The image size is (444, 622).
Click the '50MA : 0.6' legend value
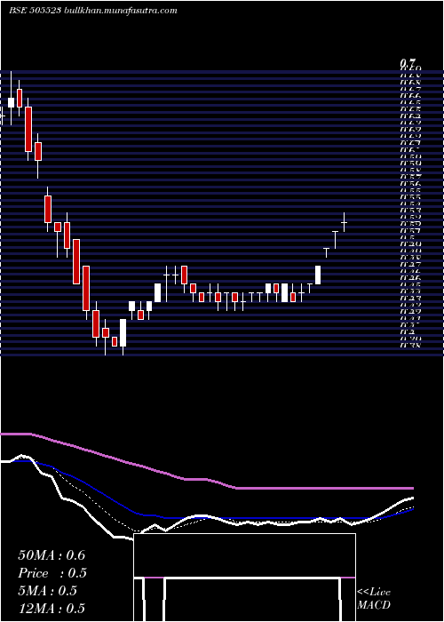[52, 555]
